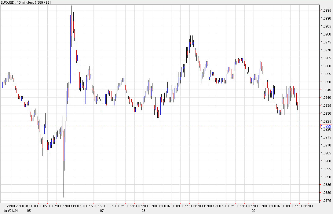Click the 08 date label on time axis
Viewport: 333px width, 214px height.
143,211
